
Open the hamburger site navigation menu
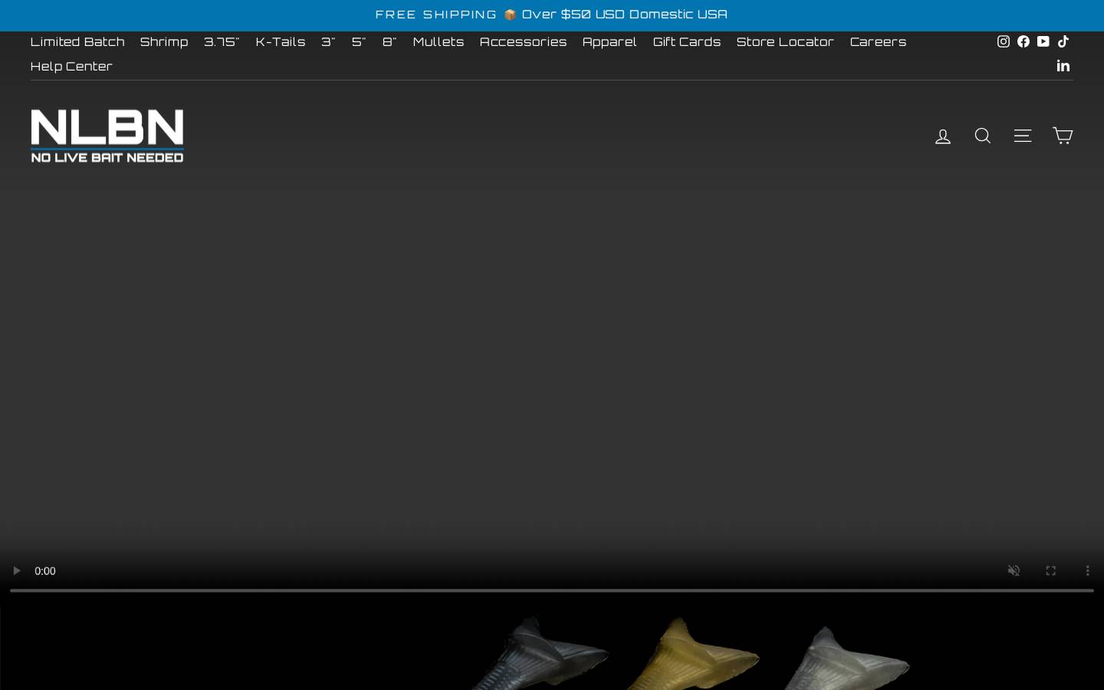(1023, 136)
